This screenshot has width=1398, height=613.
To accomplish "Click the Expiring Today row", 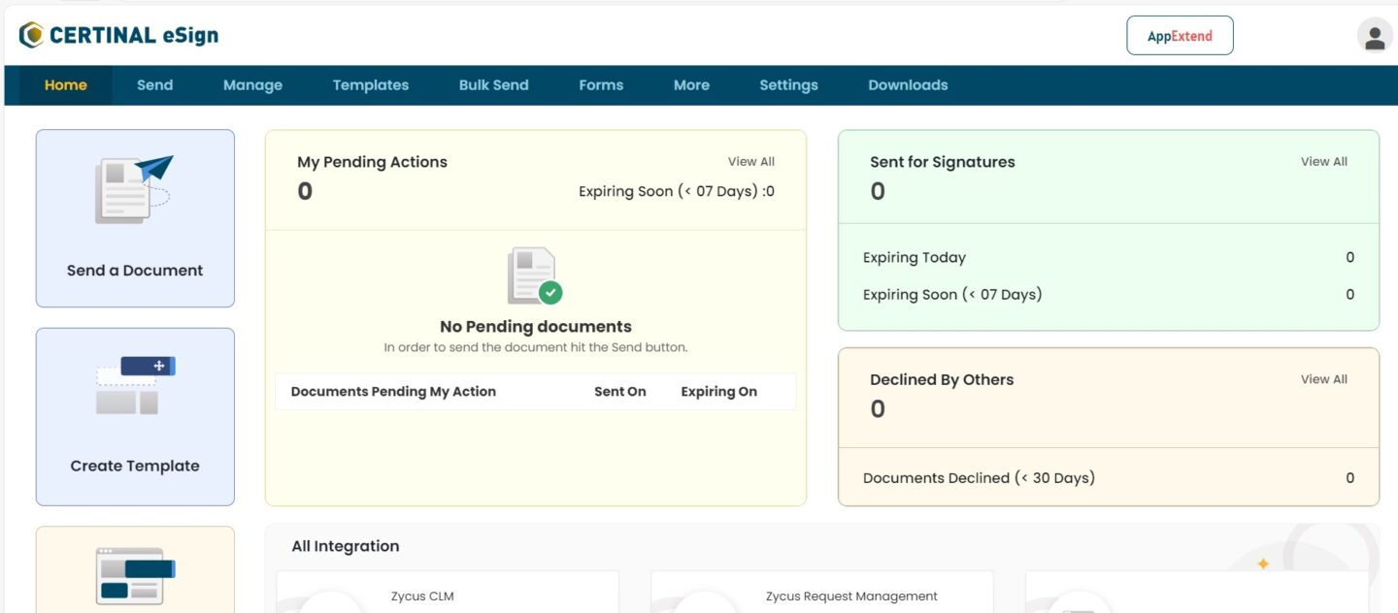I will click(1109, 257).
